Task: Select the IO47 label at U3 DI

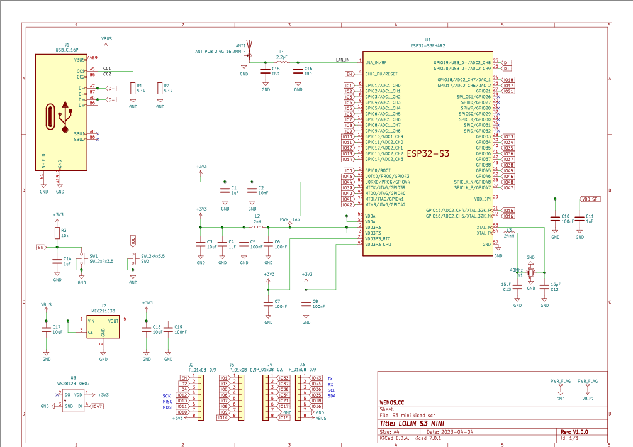Action: (x=97, y=406)
